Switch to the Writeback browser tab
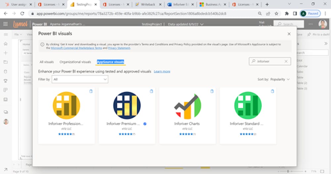The width and height of the screenshot is (331, 174). click(x=148, y=4)
